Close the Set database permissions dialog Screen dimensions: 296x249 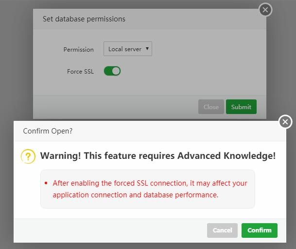(x=265, y=10)
